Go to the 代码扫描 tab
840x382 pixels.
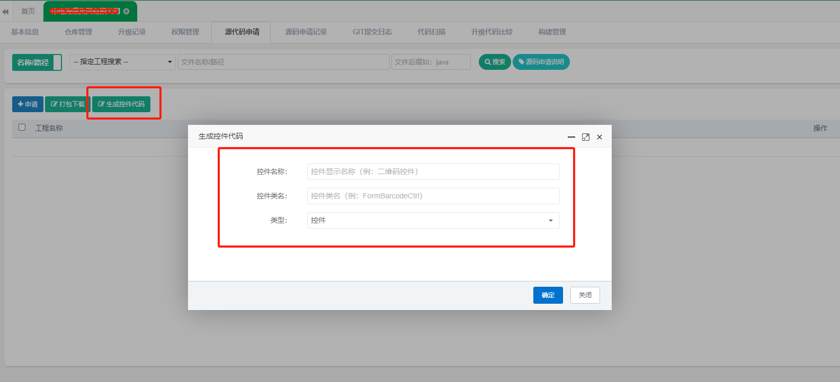pyautogui.click(x=432, y=32)
